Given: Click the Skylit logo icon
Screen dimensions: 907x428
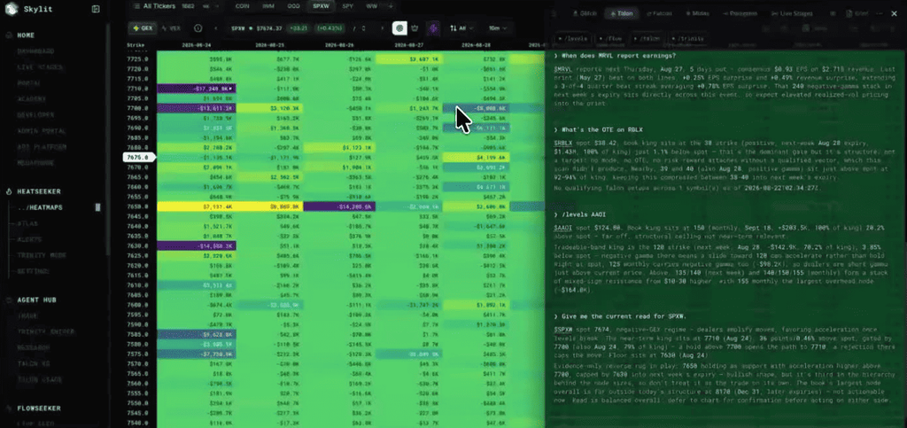Looking at the screenshot, I should (x=12, y=9).
